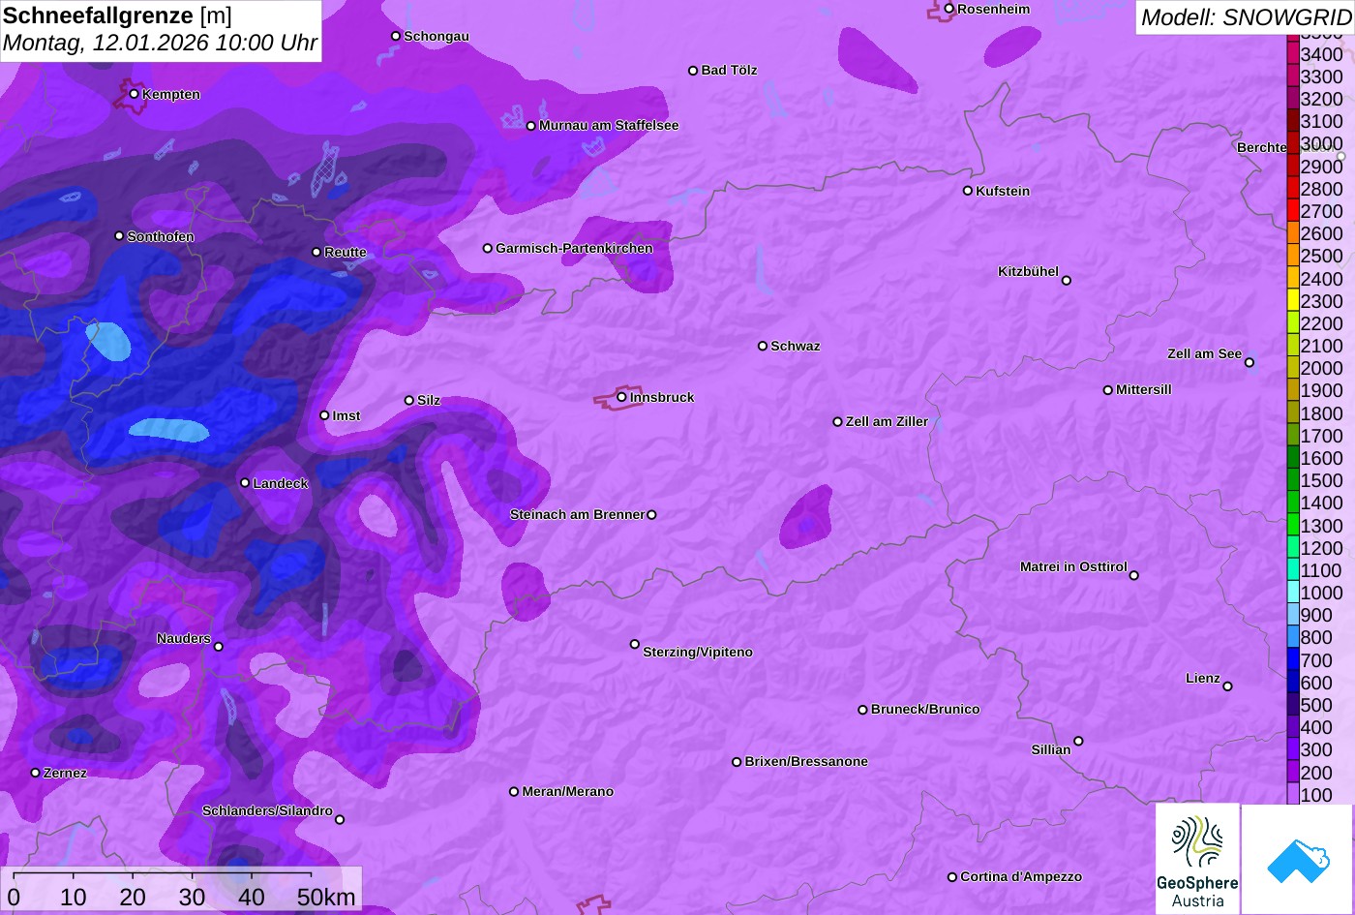Select the Zell am See marker

[1250, 363]
